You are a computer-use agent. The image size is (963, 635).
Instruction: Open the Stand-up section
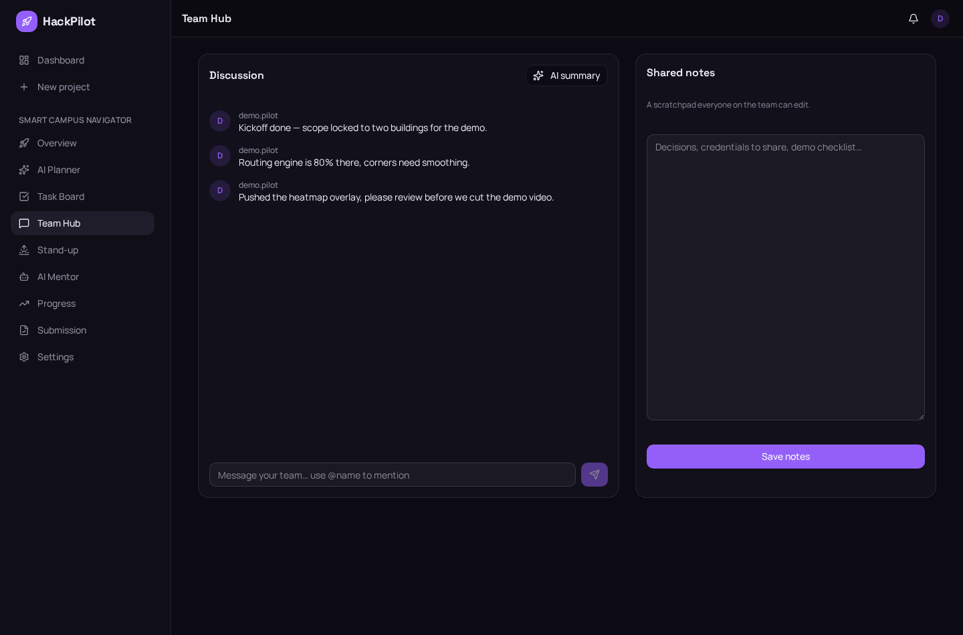coord(82,250)
